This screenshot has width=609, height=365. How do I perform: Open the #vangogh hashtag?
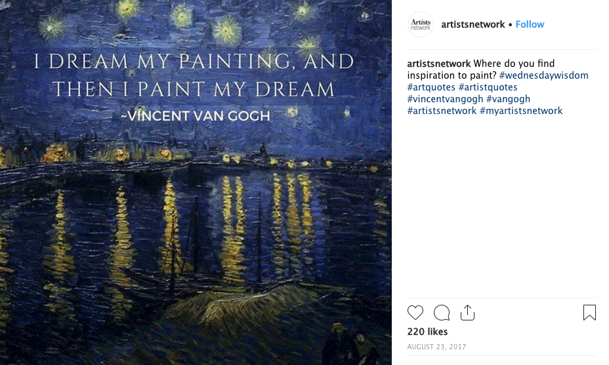(508, 99)
